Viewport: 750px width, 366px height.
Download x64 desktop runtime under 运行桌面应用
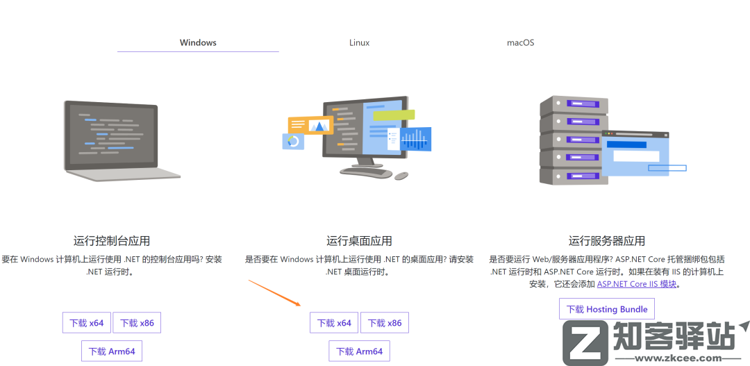tap(334, 323)
